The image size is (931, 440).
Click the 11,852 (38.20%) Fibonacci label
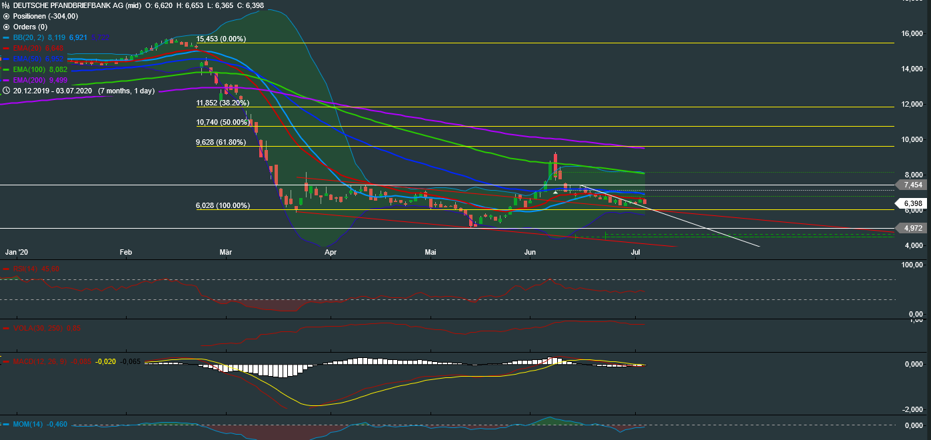[x=223, y=103]
